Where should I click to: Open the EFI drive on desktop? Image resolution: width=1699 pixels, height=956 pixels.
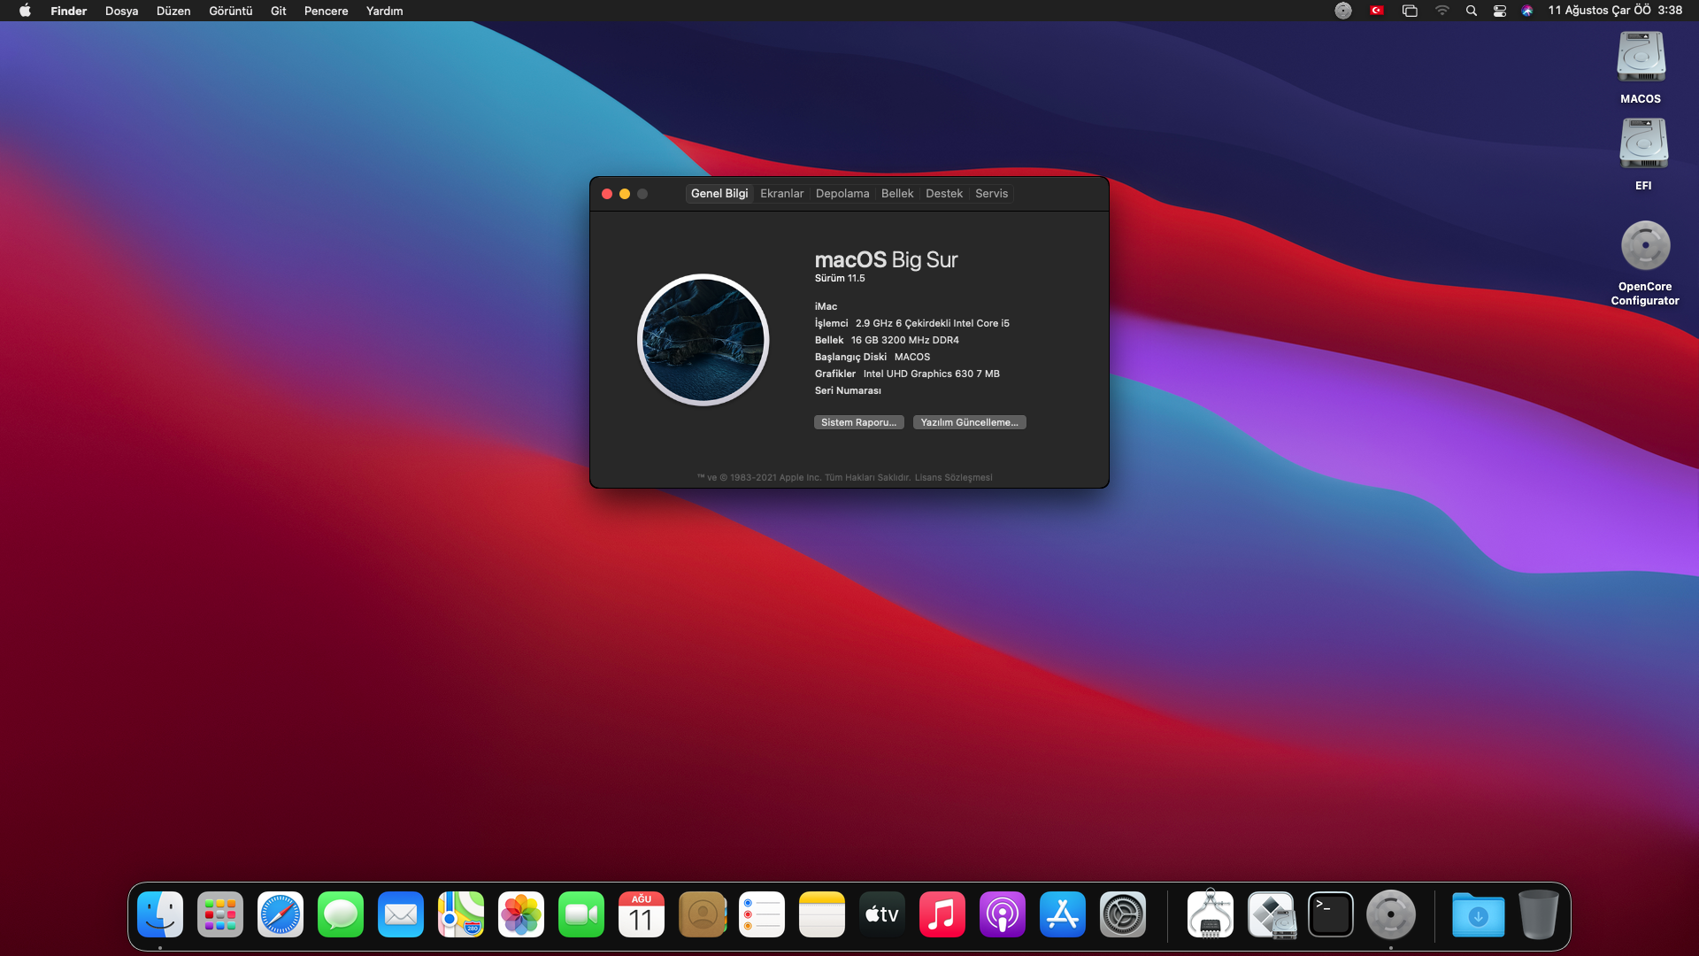pyautogui.click(x=1643, y=144)
